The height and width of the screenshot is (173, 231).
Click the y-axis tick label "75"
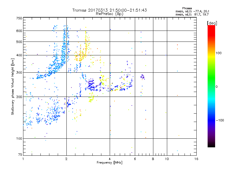(x=20, y=155)
